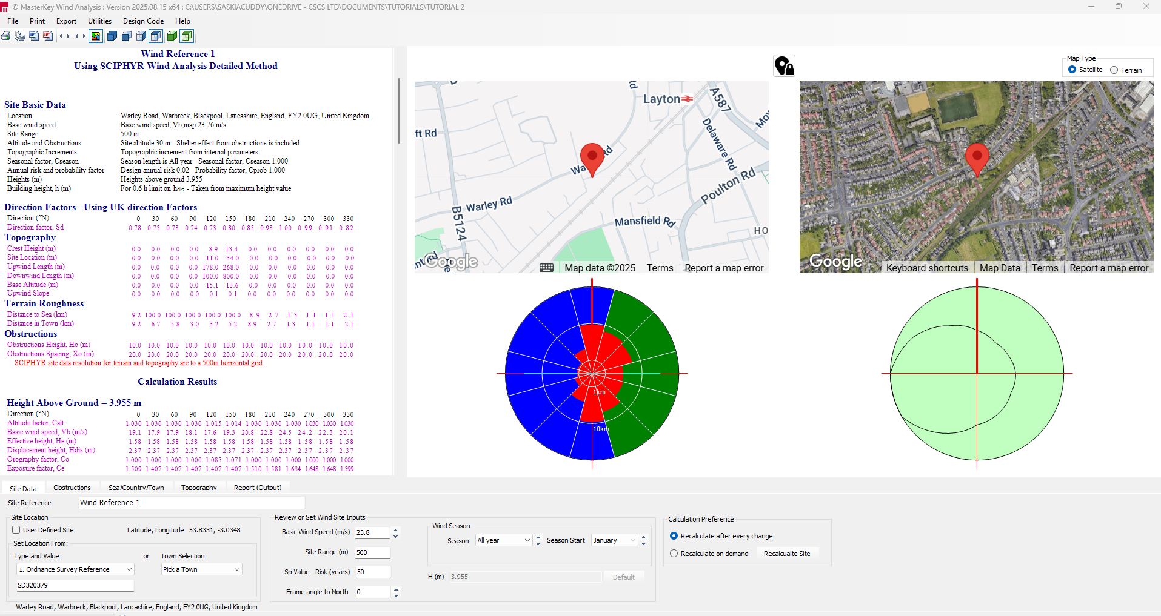Open the Design Code menu
Screen dimensions: 1161x616
coord(143,21)
